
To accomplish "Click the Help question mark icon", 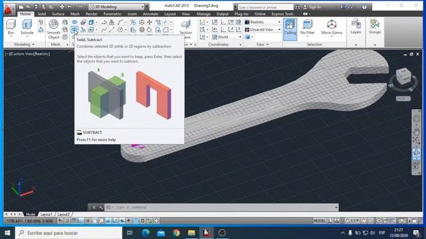I will (x=364, y=7).
